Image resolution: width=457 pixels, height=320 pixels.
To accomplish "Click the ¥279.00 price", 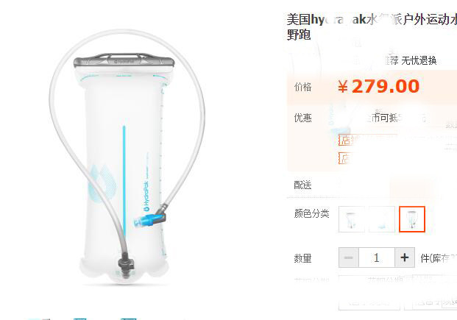I will click(x=378, y=87).
